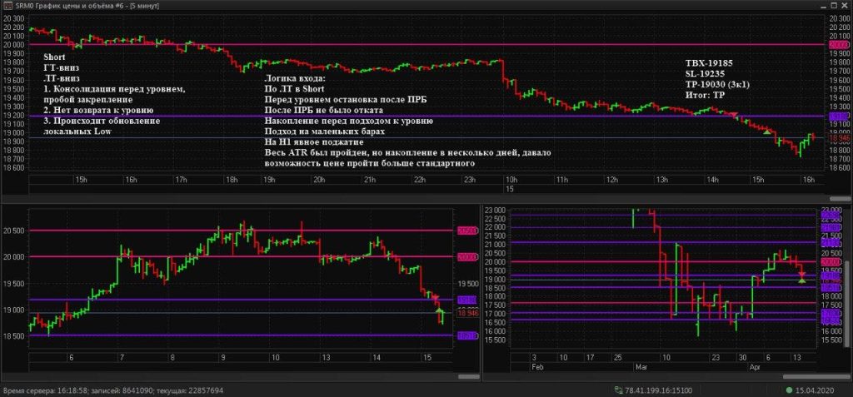Click the '23h' time axis label
This screenshot has width=853, height=397.
[x=468, y=180]
